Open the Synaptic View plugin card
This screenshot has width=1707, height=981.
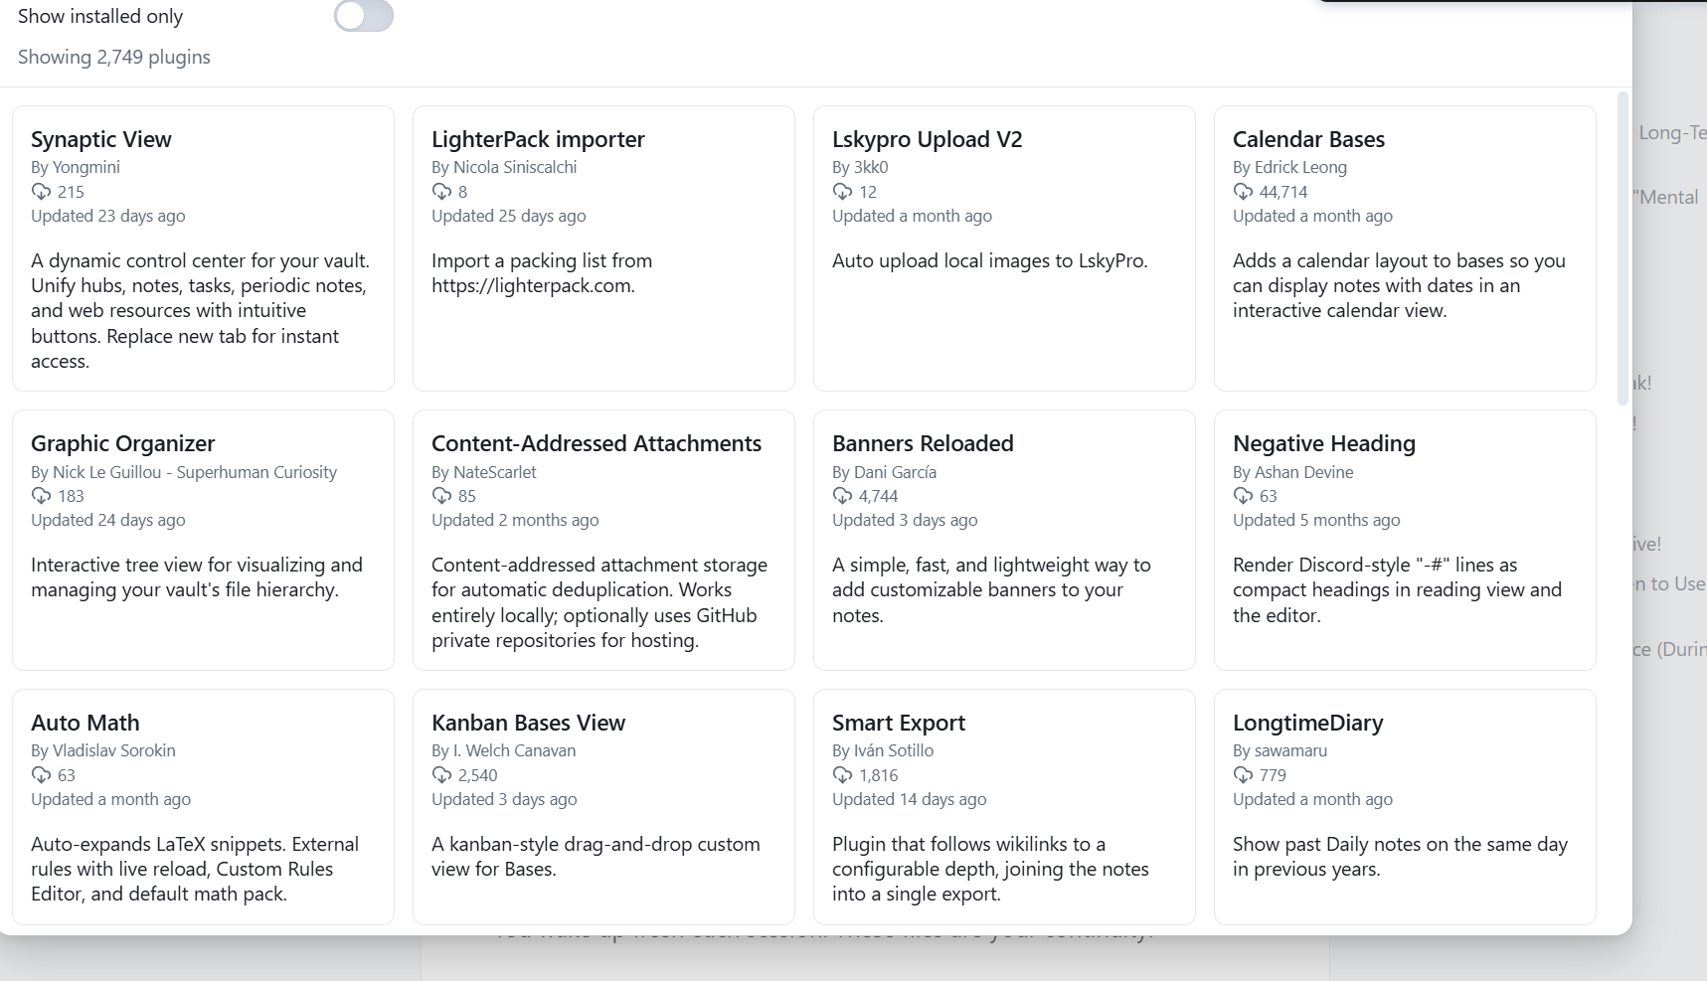(x=203, y=248)
